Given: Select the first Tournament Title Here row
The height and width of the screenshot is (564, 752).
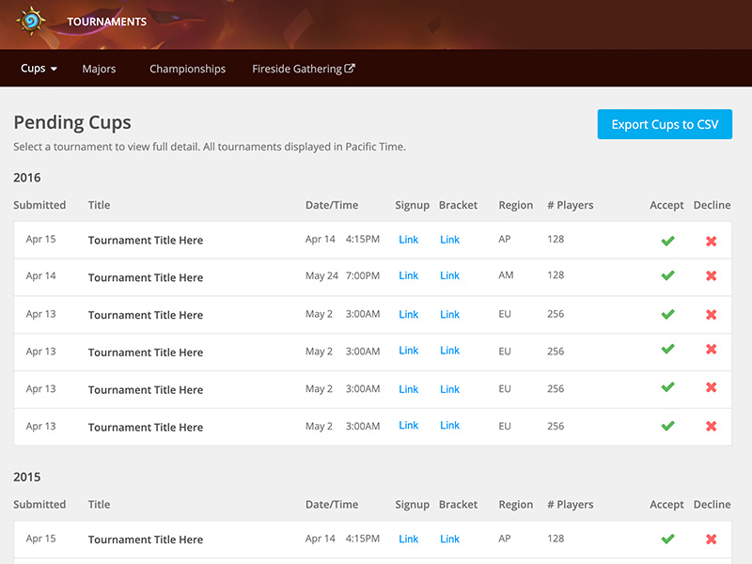Looking at the screenshot, I should (x=145, y=240).
